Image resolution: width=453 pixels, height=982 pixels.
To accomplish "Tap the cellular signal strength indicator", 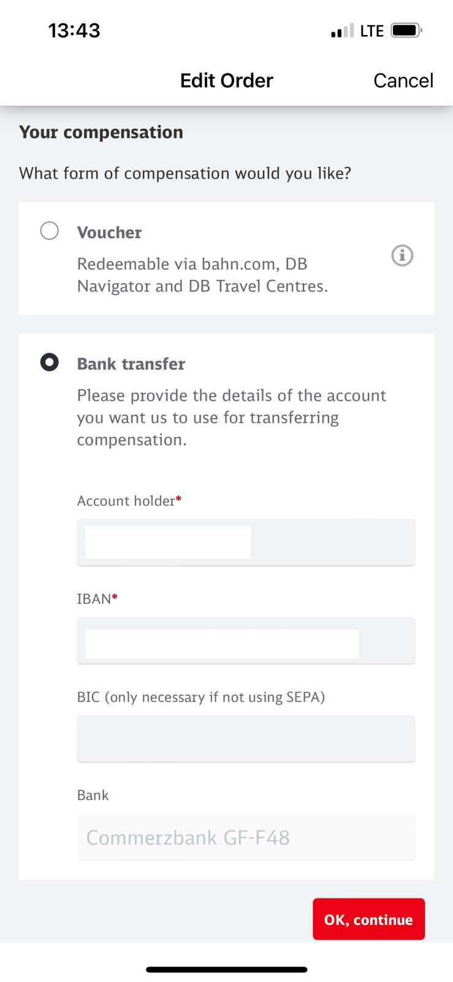I will click(341, 30).
